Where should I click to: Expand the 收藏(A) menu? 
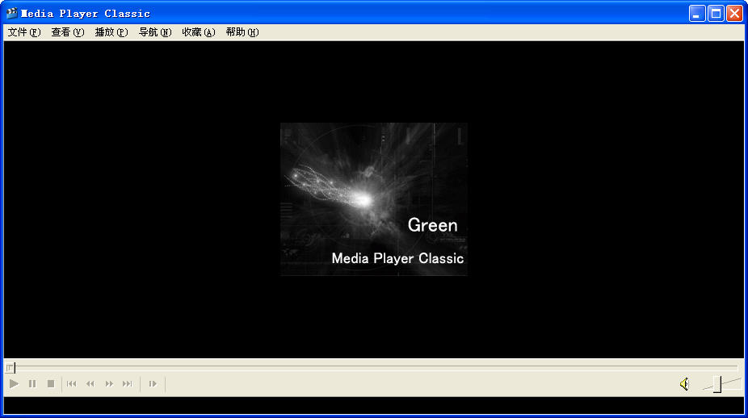point(198,32)
